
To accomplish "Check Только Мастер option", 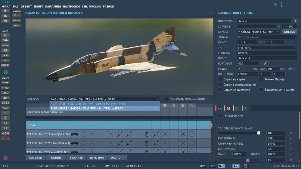I will point(261,79).
